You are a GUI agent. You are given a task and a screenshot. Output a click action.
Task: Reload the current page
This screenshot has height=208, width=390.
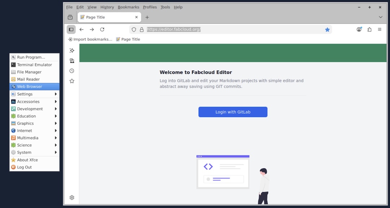102,30
